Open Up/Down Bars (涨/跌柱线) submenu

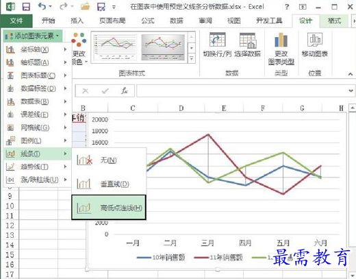[37, 180]
